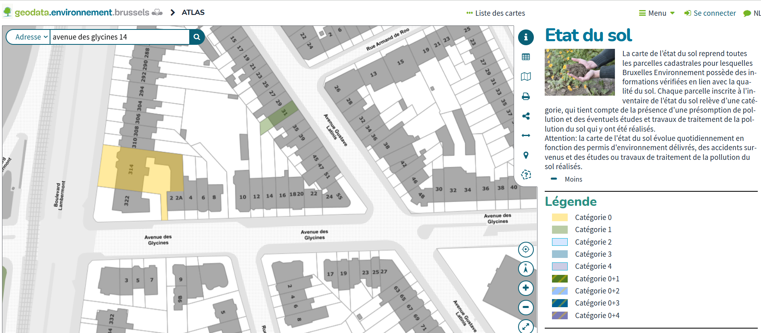
Task: Click the location pin marker tool
Action: coord(526,155)
